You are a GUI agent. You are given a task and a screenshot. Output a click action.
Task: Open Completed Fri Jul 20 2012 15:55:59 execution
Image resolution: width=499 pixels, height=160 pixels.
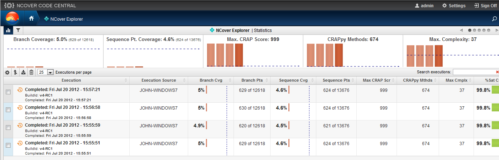tap(62, 125)
